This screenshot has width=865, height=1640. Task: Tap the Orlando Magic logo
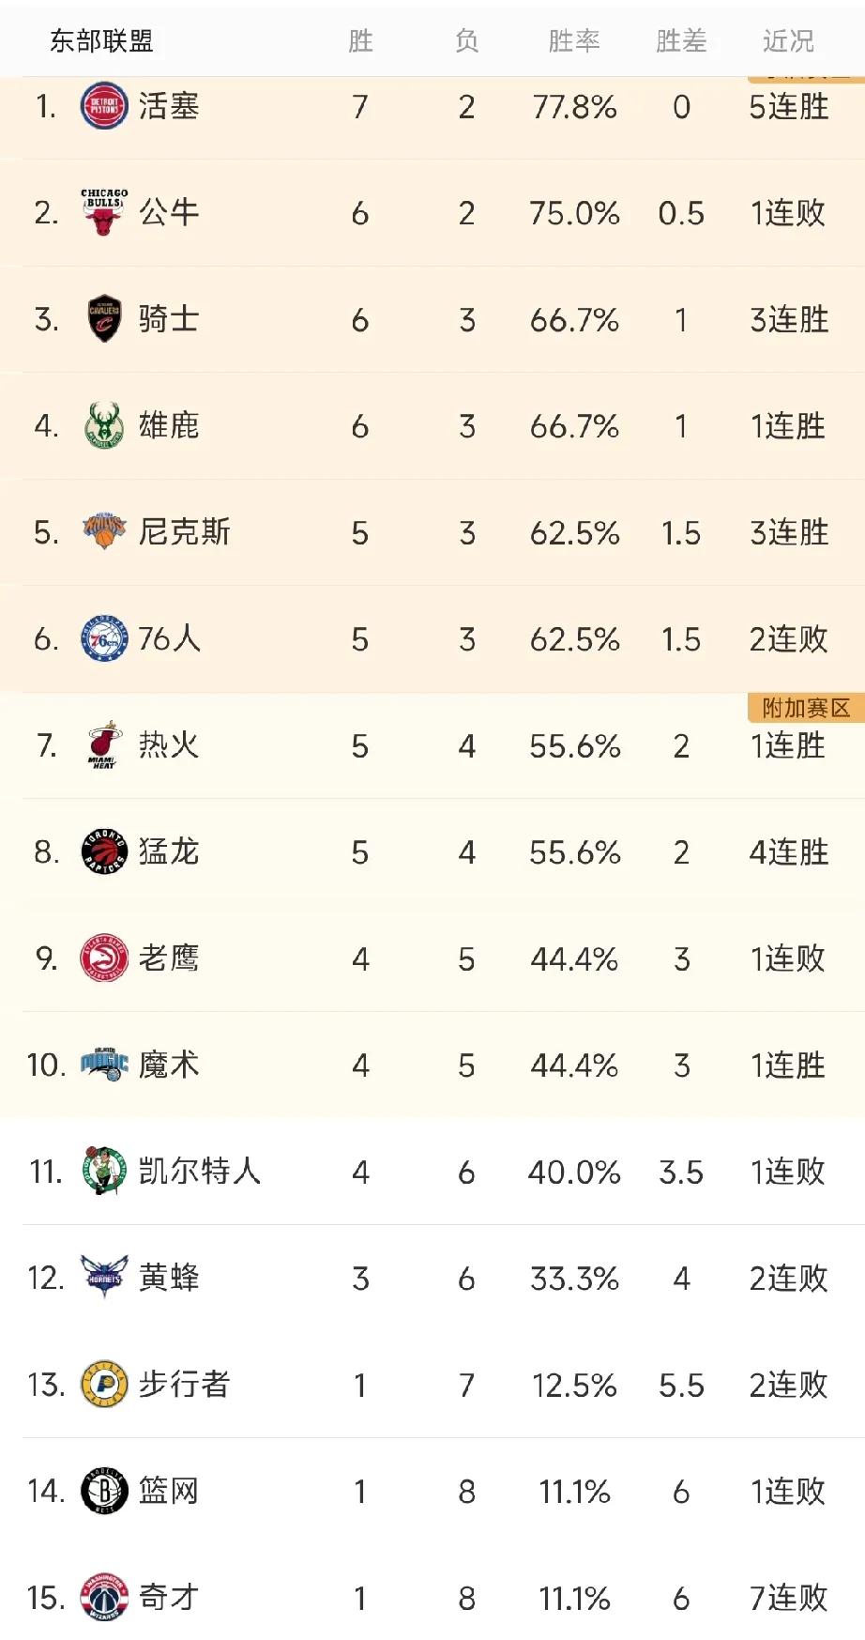click(104, 1065)
